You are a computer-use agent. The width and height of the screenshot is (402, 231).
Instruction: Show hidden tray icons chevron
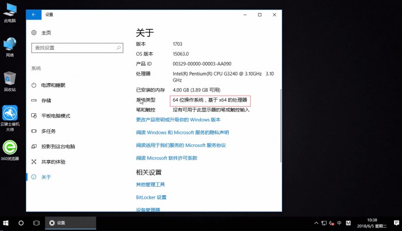click(x=316, y=223)
